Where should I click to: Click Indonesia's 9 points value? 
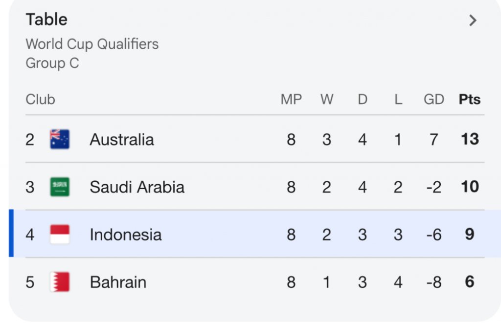pos(469,235)
